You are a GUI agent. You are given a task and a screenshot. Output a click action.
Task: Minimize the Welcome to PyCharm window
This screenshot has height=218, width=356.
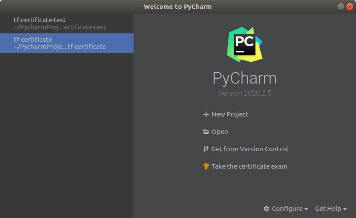click(340, 7)
